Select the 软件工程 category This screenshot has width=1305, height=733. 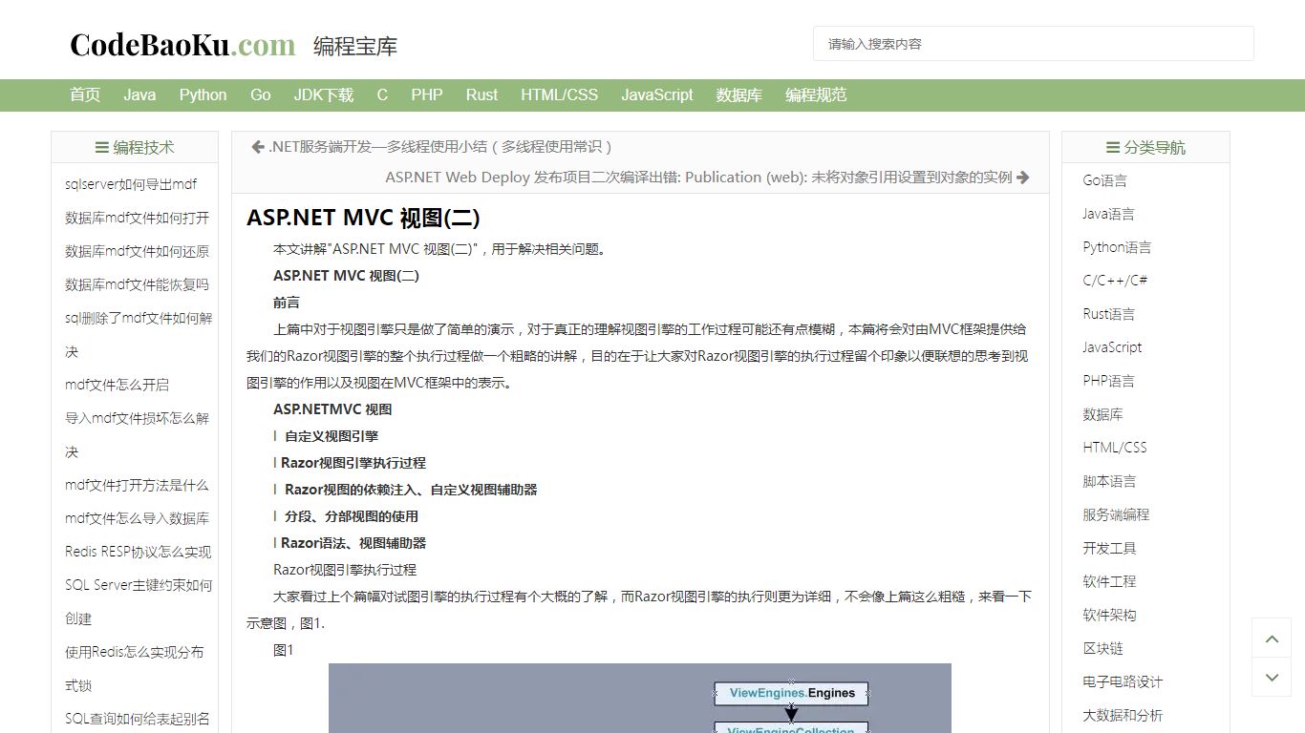click(x=1109, y=581)
